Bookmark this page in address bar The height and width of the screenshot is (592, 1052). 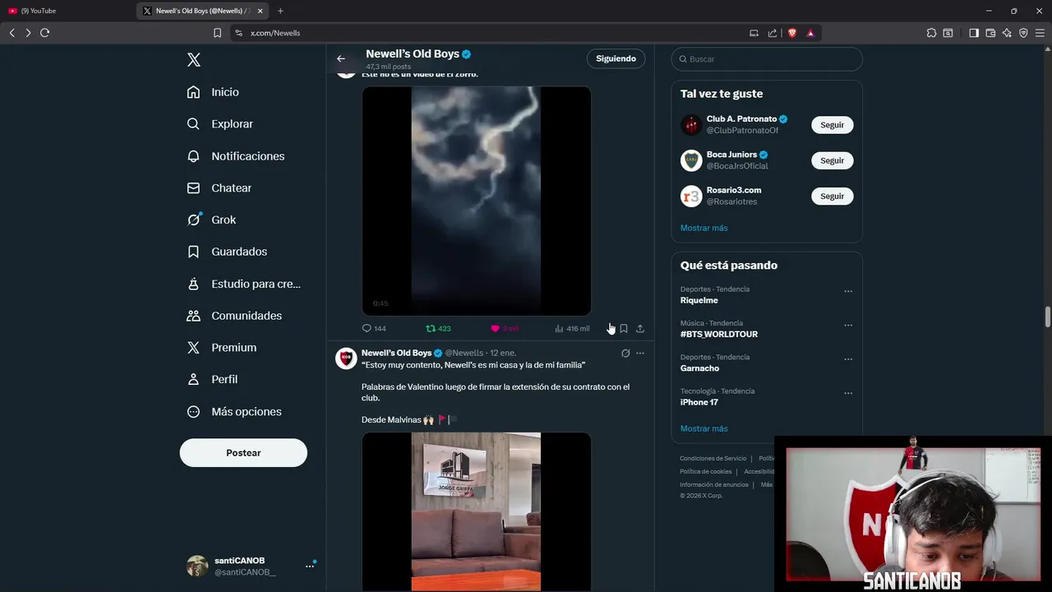[x=217, y=33]
